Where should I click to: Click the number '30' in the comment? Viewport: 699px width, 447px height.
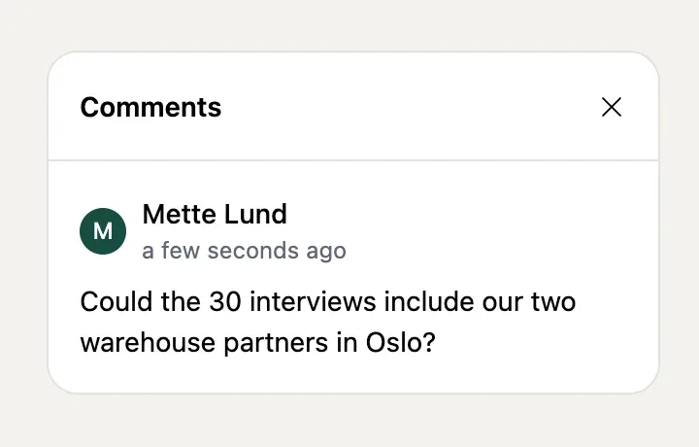pyautogui.click(x=225, y=301)
